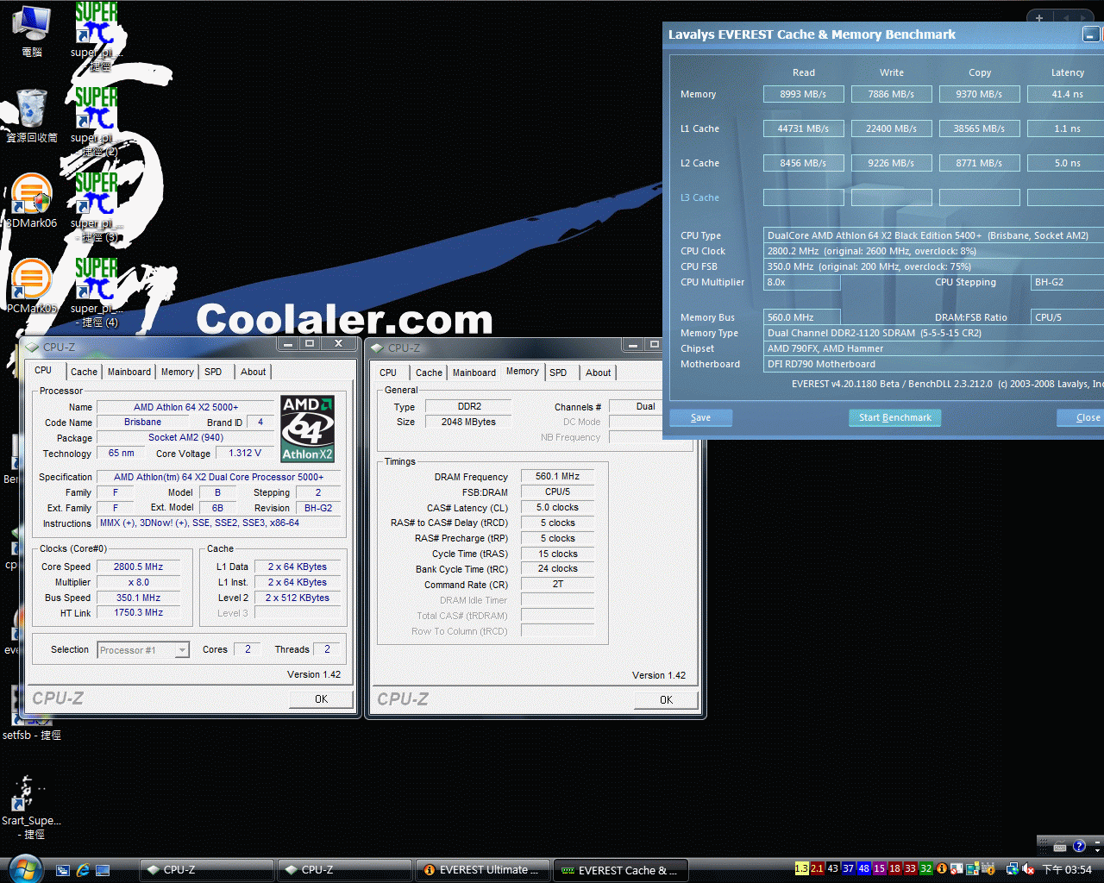Select the first super_pi shortcut without a number
The height and width of the screenshot is (883, 1104).
96,36
